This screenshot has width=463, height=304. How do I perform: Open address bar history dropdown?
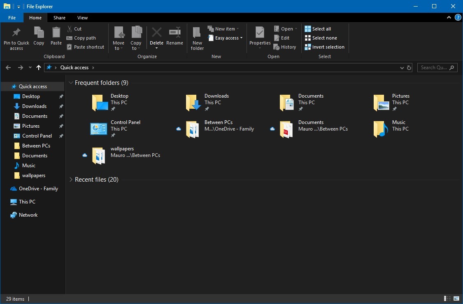402,68
